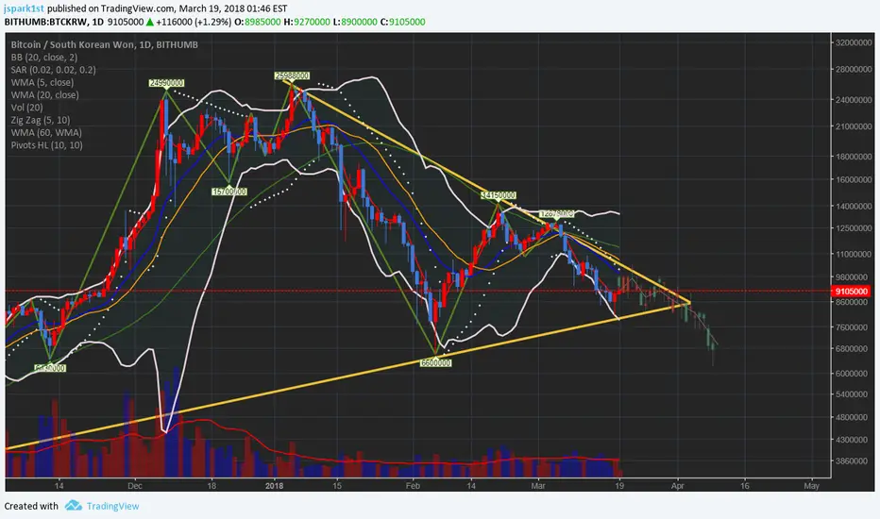880x519 pixels.
Task: Click the 19 date on time axis
Action: (x=618, y=486)
